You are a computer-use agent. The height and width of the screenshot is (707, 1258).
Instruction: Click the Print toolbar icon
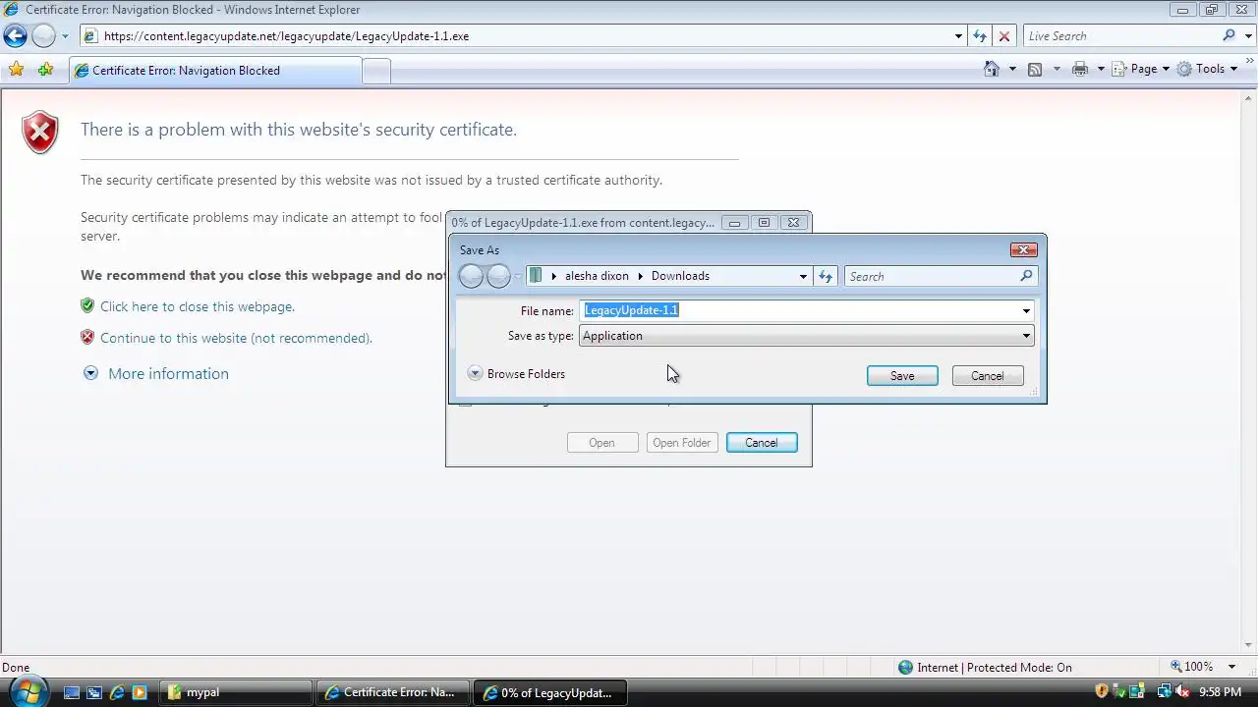tap(1080, 69)
